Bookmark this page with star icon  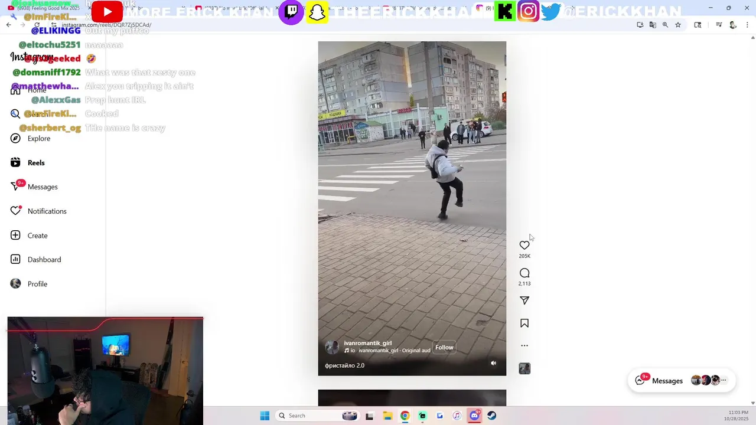tap(678, 25)
